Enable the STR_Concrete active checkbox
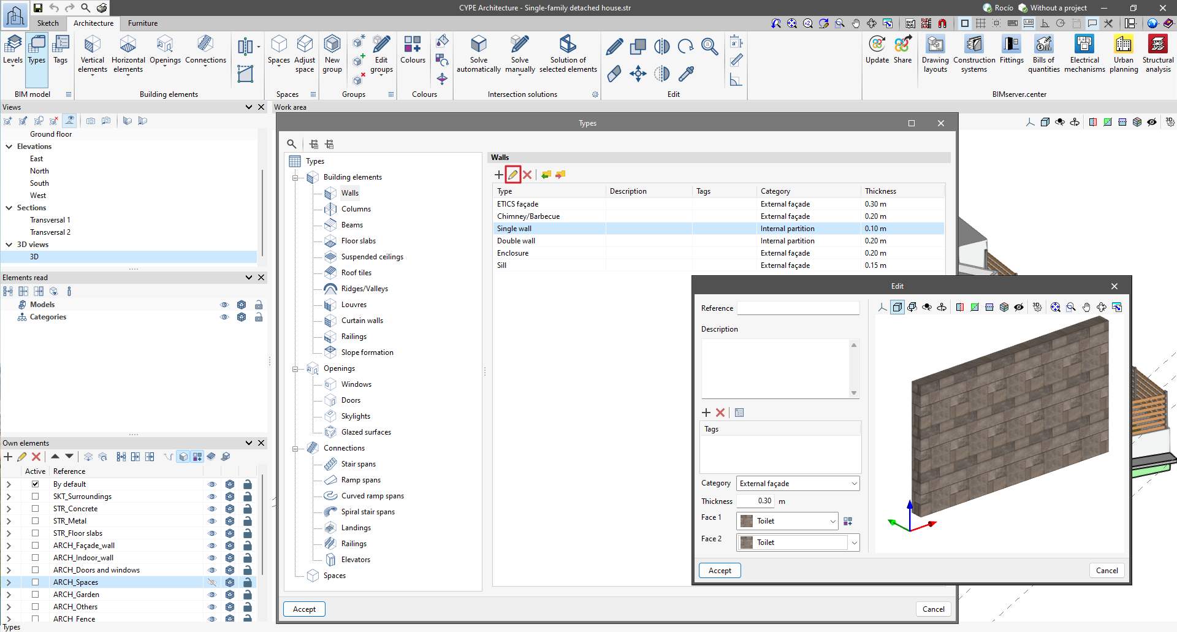Image resolution: width=1177 pixels, height=632 pixels. coord(36,509)
